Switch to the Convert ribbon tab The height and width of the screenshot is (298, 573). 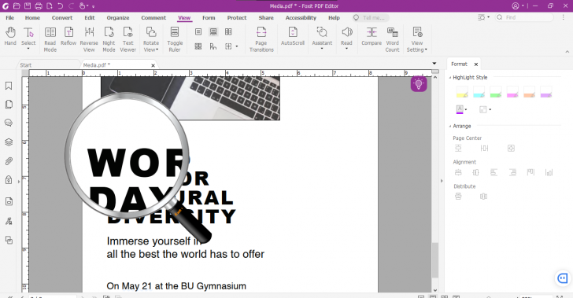pos(62,17)
